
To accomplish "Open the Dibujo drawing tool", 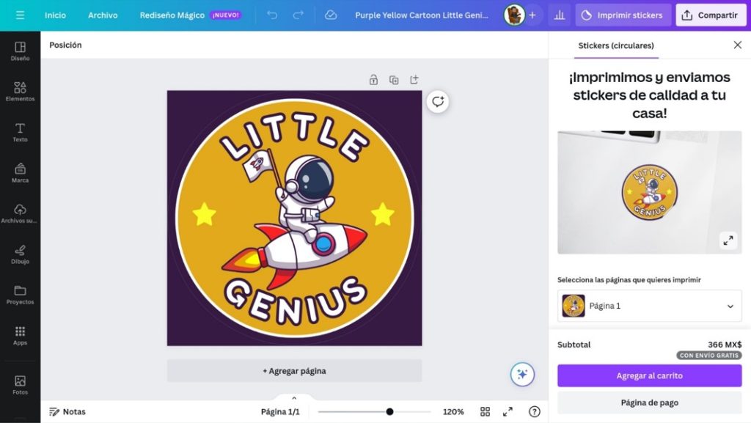I will pyautogui.click(x=20, y=254).
